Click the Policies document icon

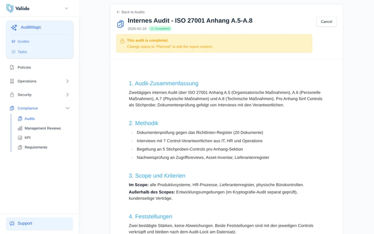pos(12,67)
